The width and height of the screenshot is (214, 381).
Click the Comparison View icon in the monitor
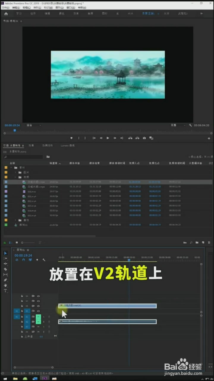(x=151, y=138)
